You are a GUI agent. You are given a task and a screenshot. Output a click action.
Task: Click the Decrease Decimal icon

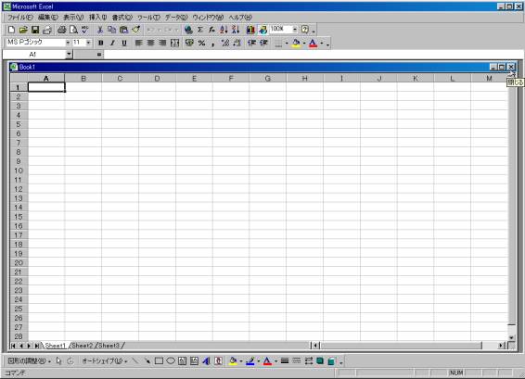pyautogui.click(x=237, y=43)
